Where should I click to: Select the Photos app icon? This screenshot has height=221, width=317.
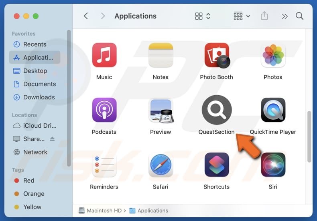(273, 55)
